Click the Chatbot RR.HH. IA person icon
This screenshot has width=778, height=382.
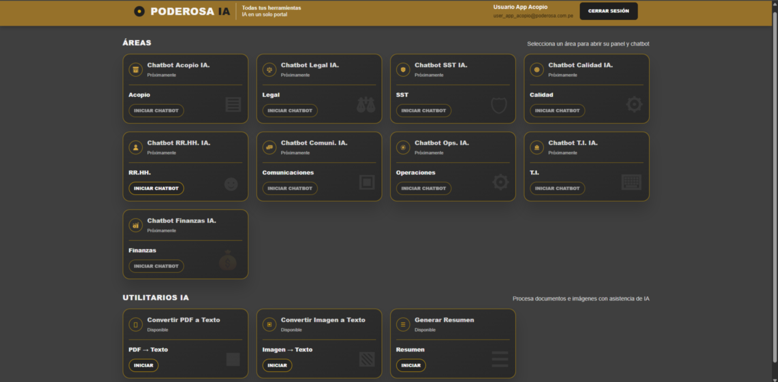[136, 147]
